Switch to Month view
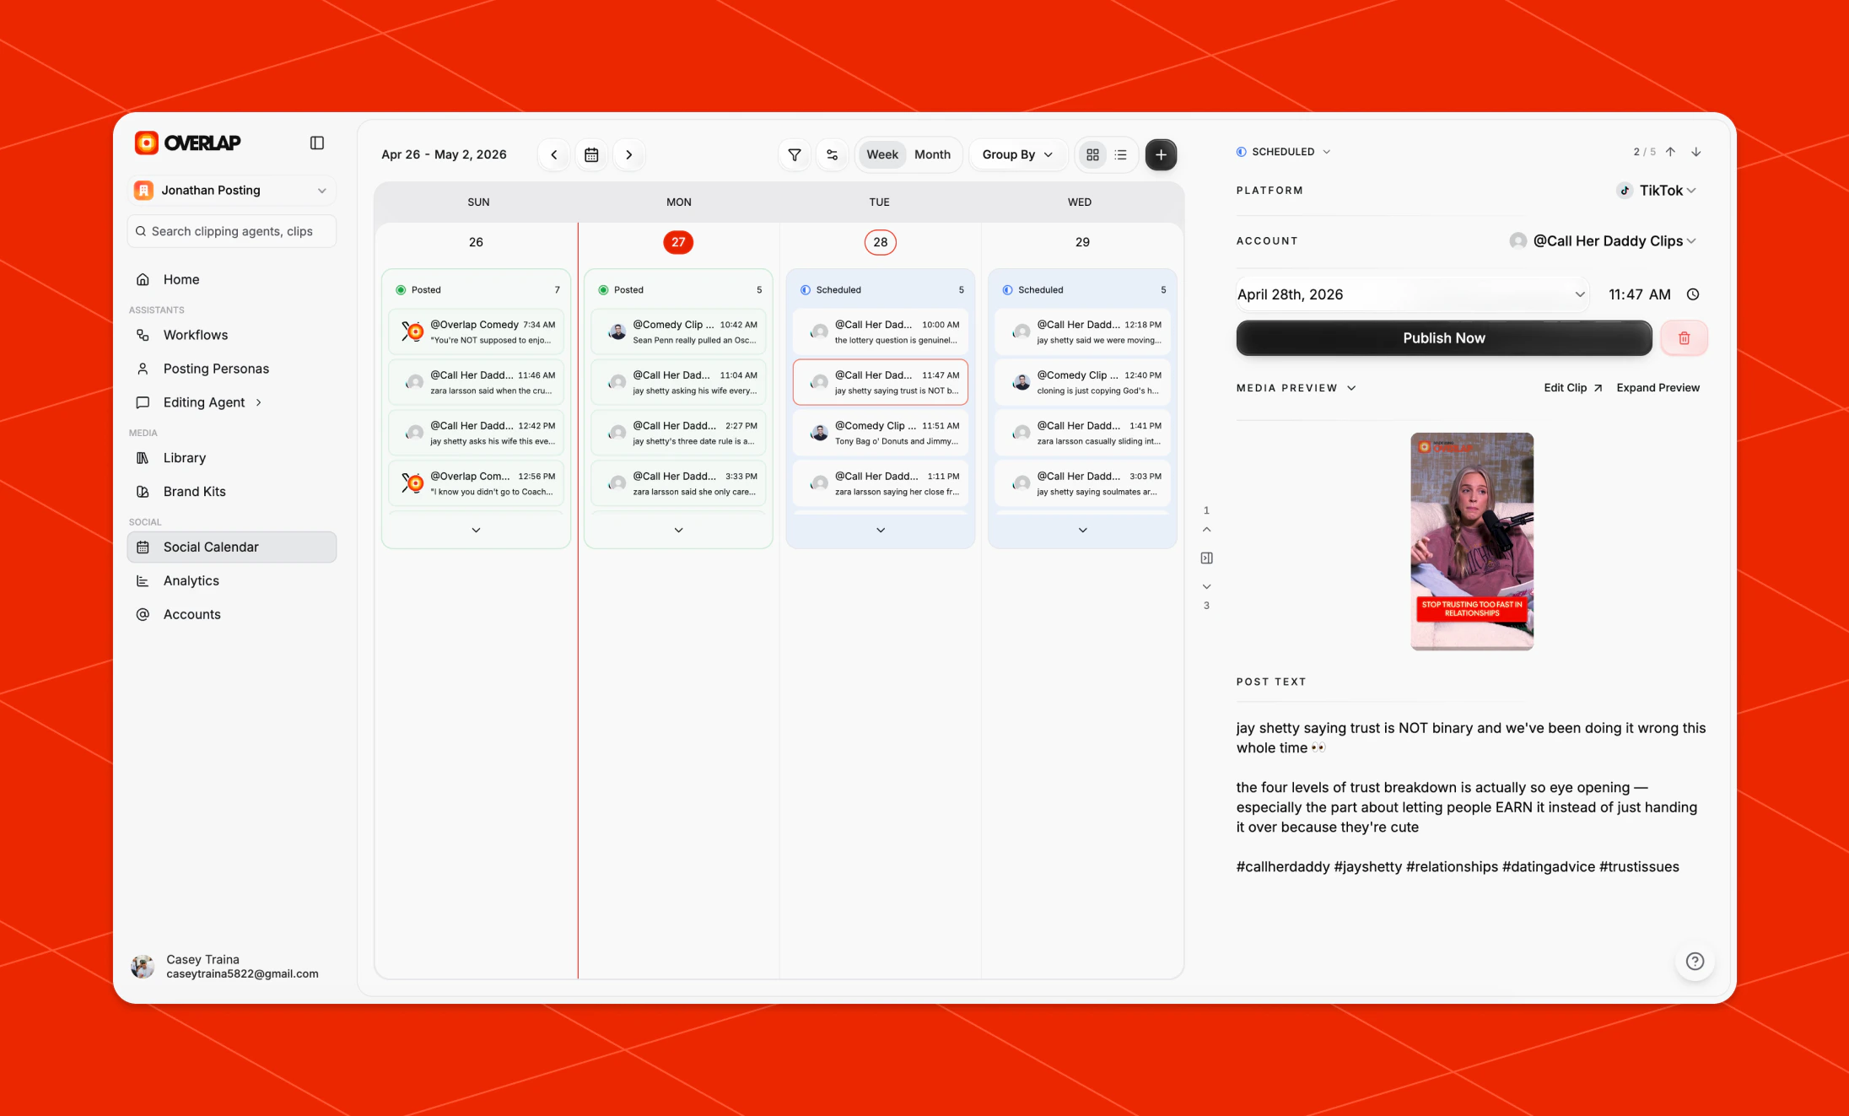 click(932, 155)
